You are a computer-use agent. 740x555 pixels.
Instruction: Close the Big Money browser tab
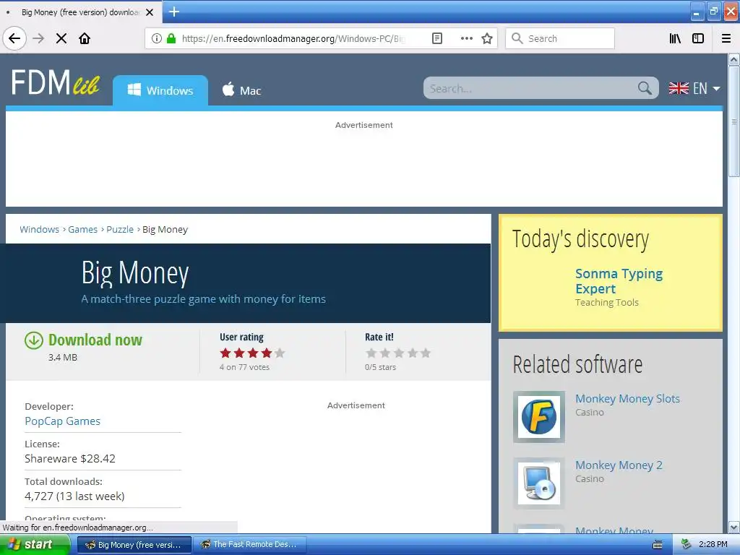[x=150, y=12]
